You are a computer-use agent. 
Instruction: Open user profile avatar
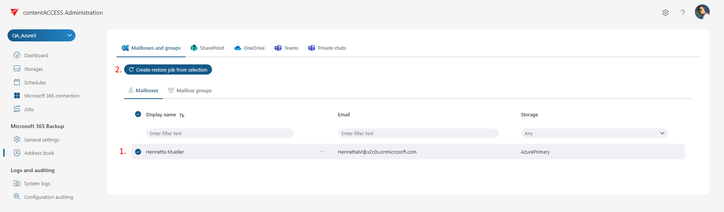tap(702, 12)
